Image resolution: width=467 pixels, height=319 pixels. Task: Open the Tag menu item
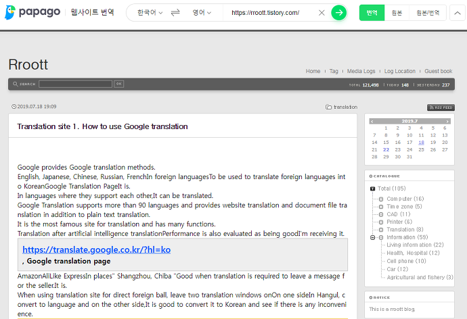(x=334, y=71)
